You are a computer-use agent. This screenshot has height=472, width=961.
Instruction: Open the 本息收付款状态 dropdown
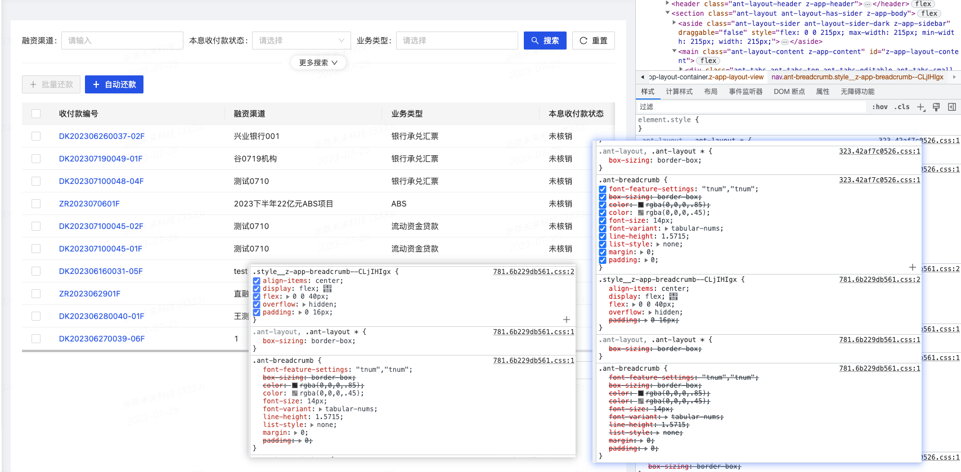(x=301, y=41)
